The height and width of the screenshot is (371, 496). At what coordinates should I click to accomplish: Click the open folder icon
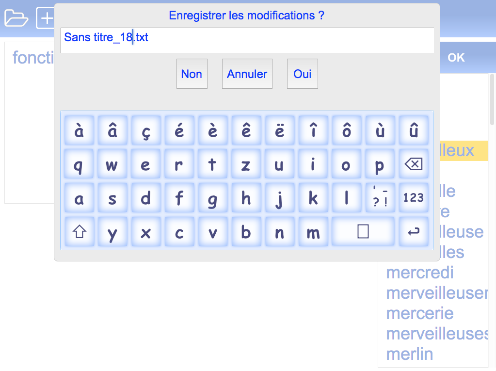(x=16, y=18)
